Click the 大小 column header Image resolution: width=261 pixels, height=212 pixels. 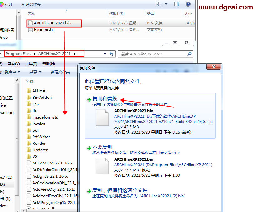tap(188, 14)
